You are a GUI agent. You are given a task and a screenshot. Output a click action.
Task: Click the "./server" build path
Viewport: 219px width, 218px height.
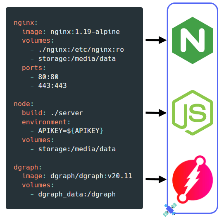tap(67, 113)
